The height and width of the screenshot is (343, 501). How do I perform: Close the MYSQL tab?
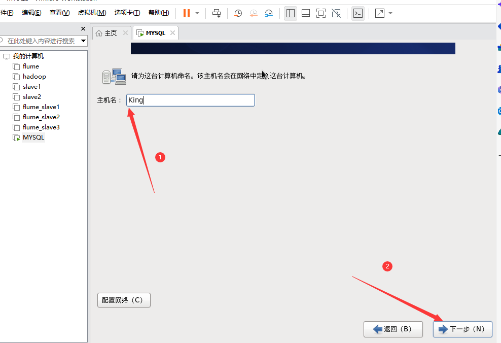pos(172,32)
